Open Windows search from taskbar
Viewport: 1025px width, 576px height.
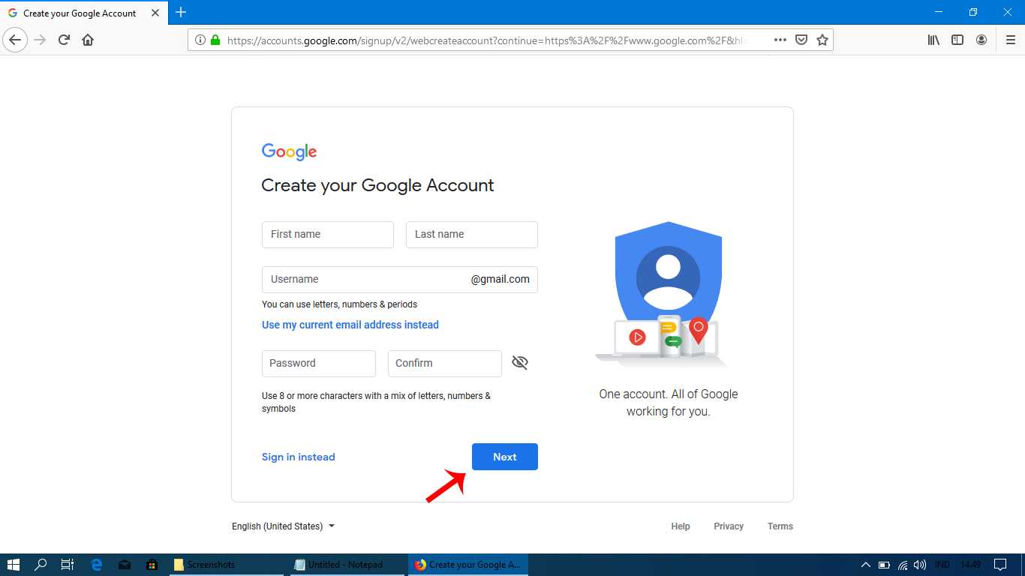[41, 565]
